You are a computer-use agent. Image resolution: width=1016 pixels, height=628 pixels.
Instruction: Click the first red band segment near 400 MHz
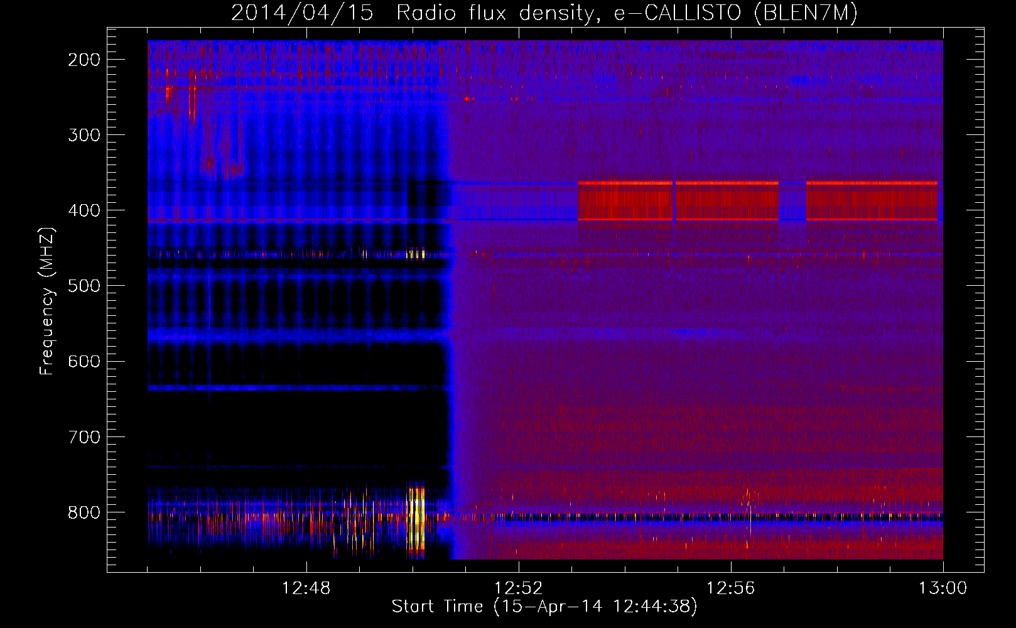625,201
